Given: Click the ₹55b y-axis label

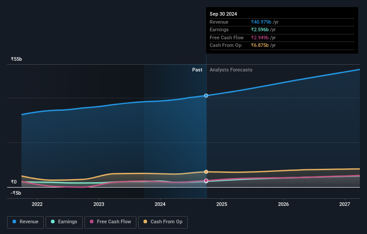Looking at the screenshot, I should [17, 59].
